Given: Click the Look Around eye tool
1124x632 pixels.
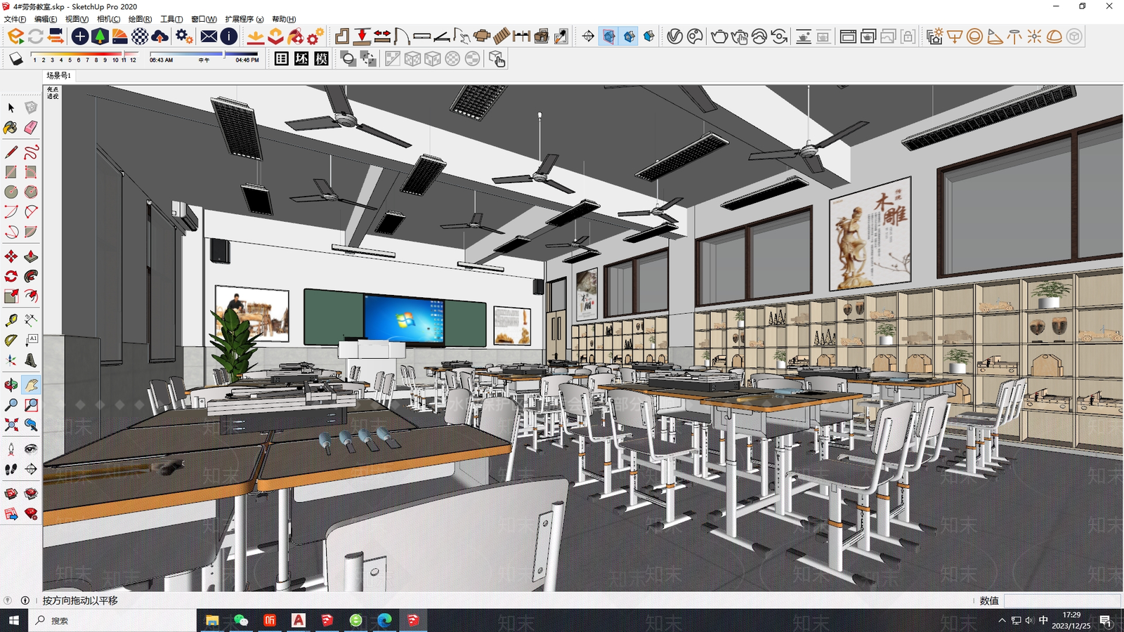Looking at the screenshot, I should pyautogui.click(x=31, y=449).
